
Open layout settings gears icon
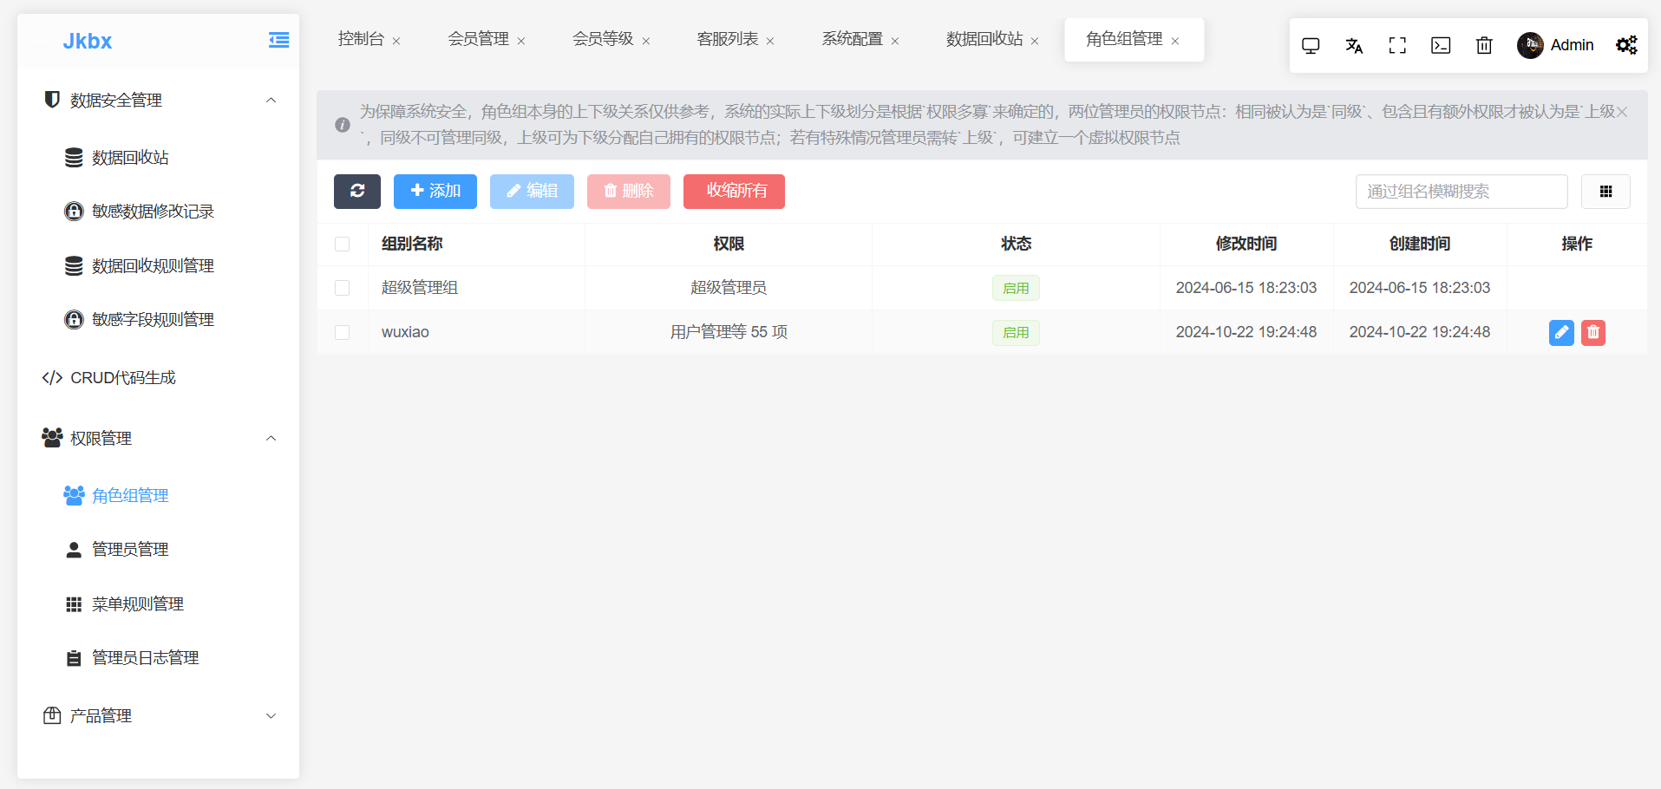[1626, 46]
